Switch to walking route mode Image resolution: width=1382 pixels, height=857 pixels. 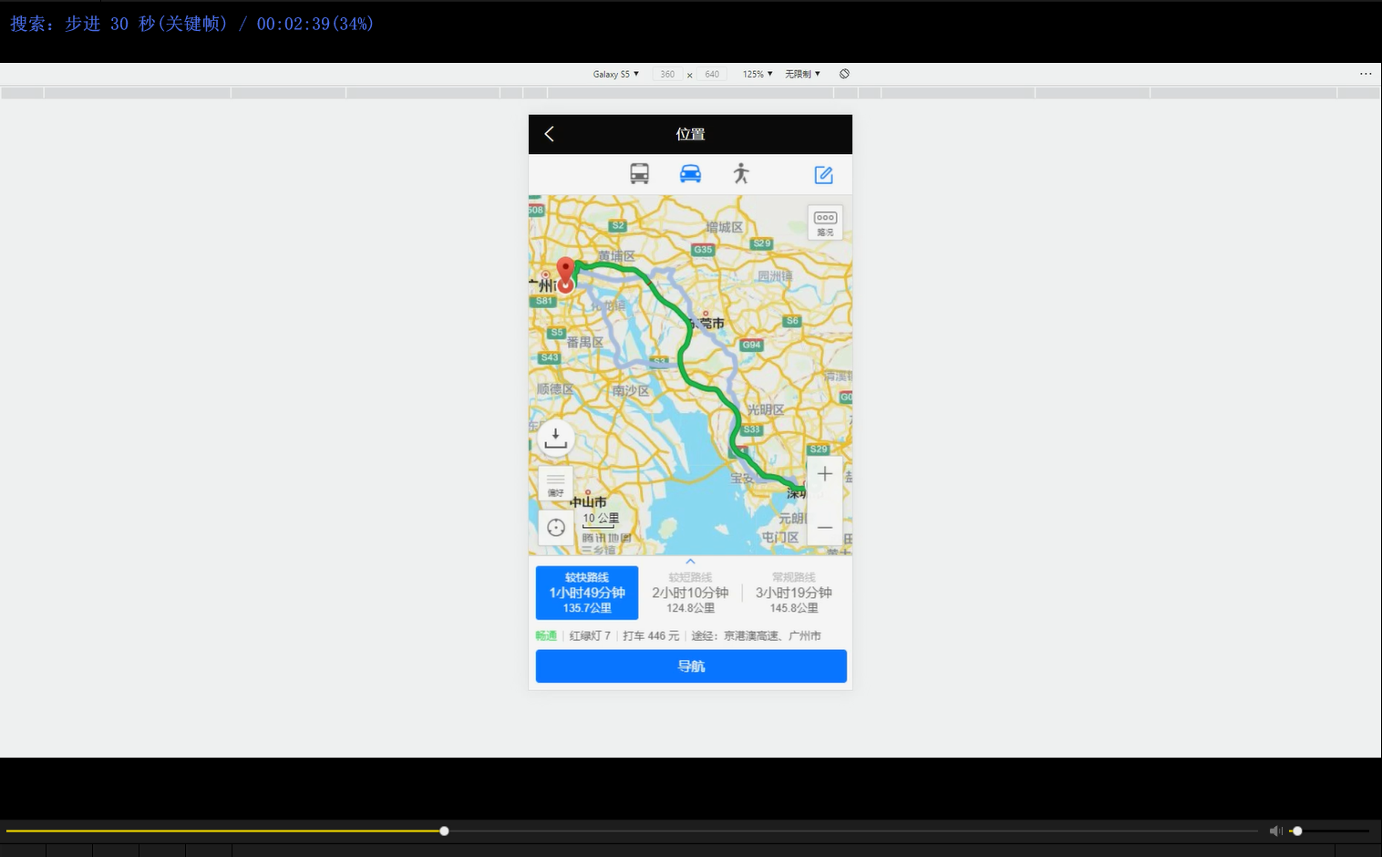(x=741, y=173)
